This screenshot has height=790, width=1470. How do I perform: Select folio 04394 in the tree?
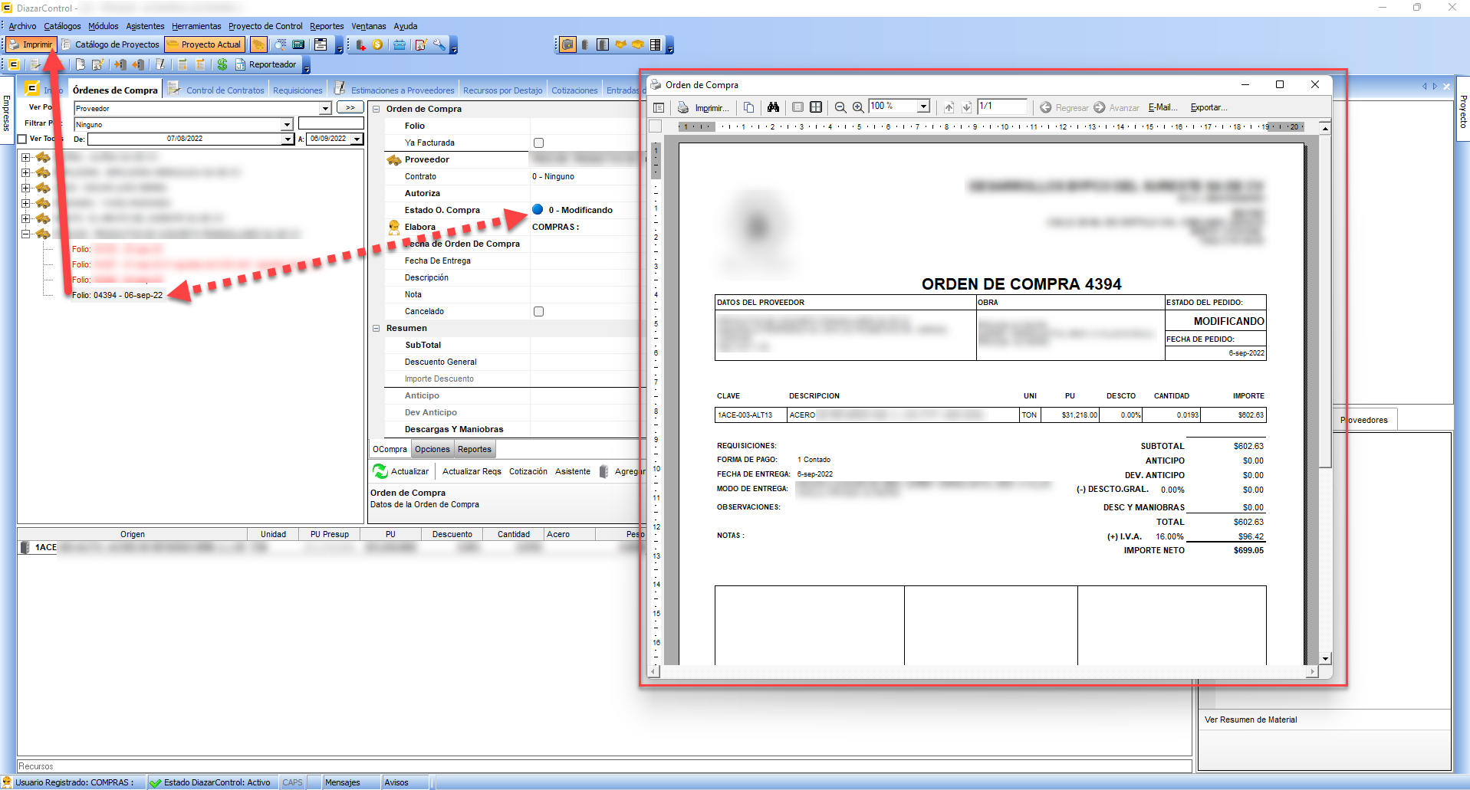117,295
